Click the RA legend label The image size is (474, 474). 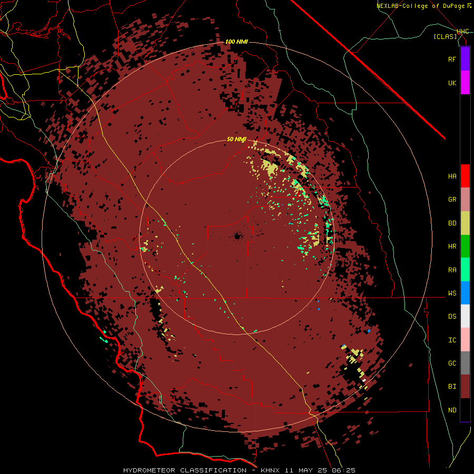452,270
